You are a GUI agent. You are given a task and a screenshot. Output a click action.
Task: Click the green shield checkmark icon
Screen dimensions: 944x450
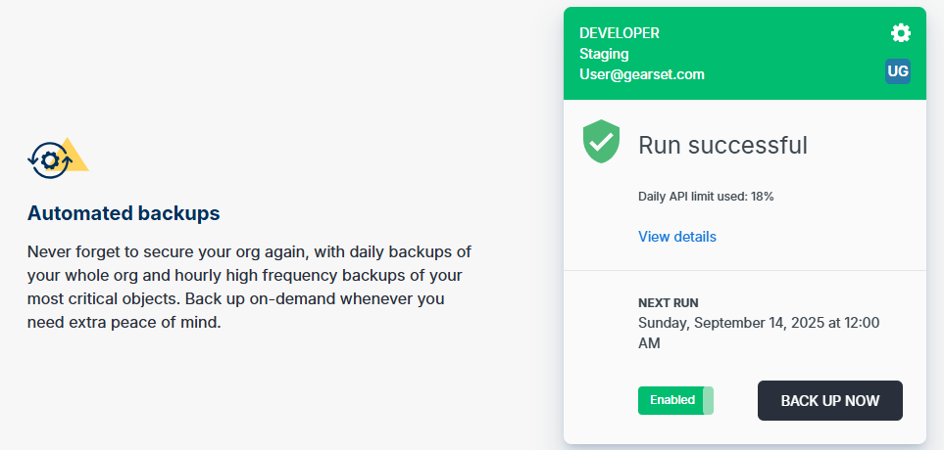click(x=601, y=143)
